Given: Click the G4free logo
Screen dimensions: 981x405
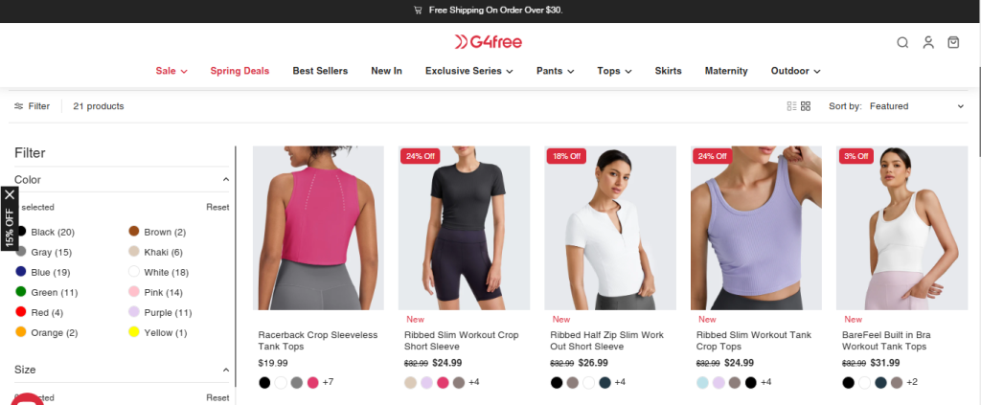Looking at the screenshot, I should [x=488, y=42].
